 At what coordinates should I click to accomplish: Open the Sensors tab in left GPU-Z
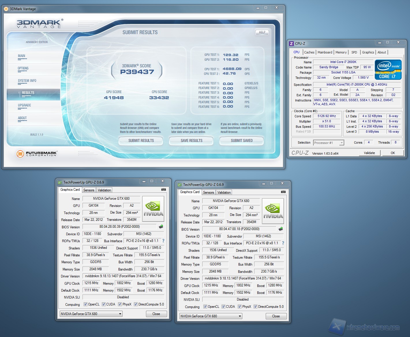tap(89, 190)
